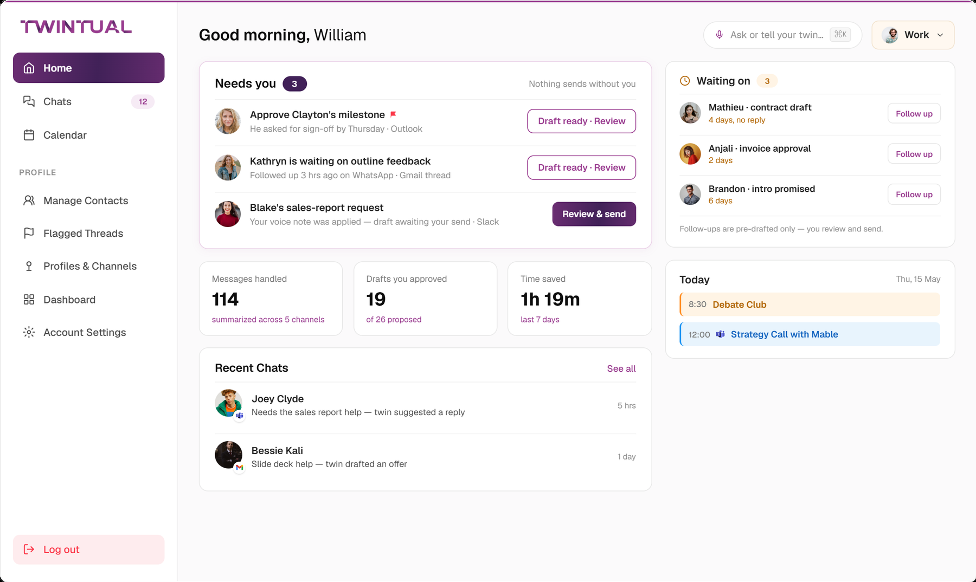Click the Needs you count badge 3

(294, 84)
